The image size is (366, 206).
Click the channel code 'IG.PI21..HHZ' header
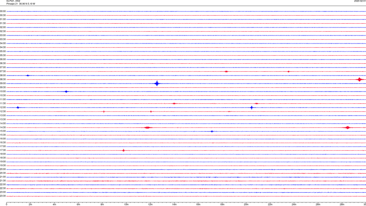click(13, 1)
